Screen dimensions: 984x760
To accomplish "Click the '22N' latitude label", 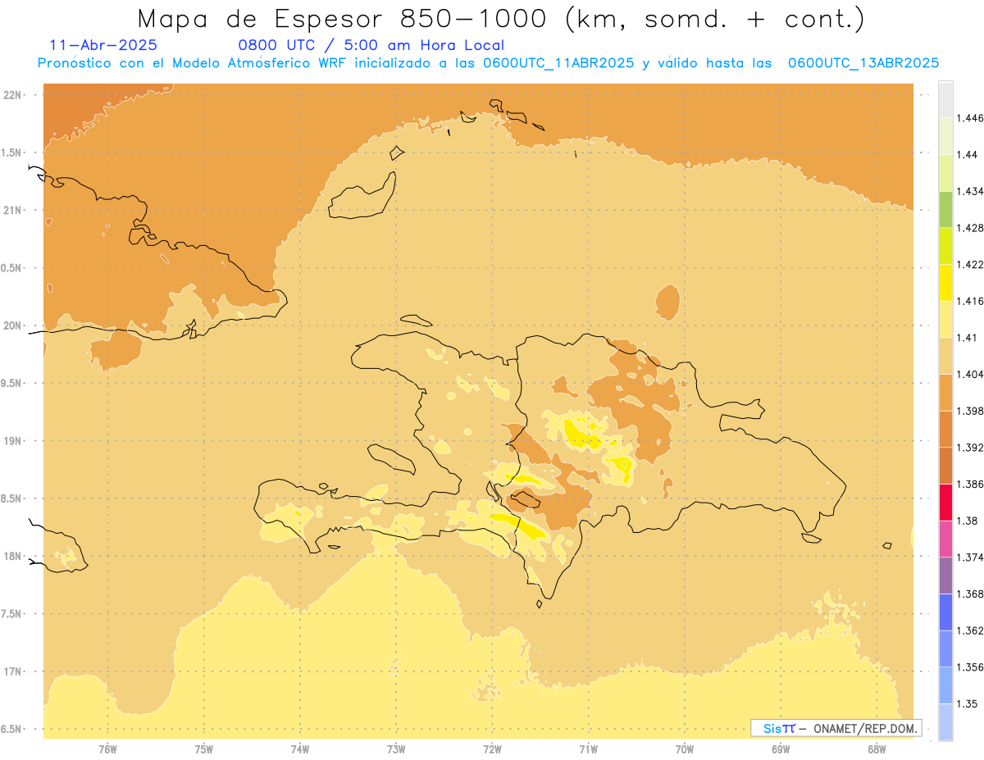I will [12, 95].
